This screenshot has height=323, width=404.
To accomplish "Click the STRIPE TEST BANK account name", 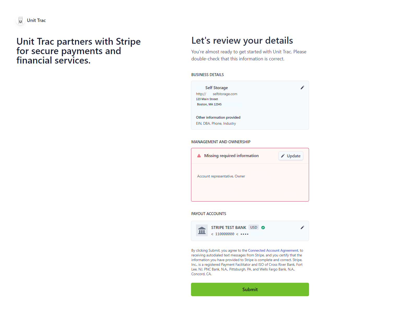I will coord(229,228).
